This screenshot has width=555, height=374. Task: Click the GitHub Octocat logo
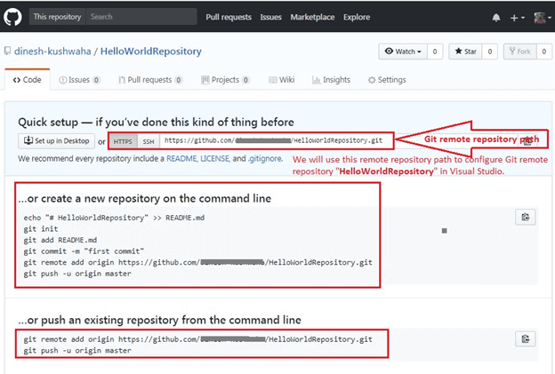coord(13,16)
